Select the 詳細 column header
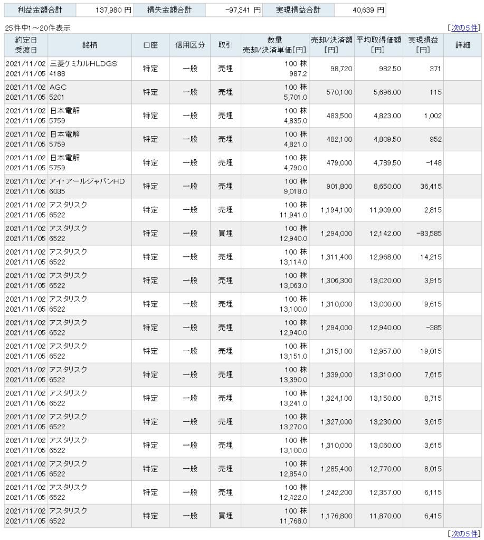Image resolution: width=484 pixels, height=540 pixels. (463, 45)
